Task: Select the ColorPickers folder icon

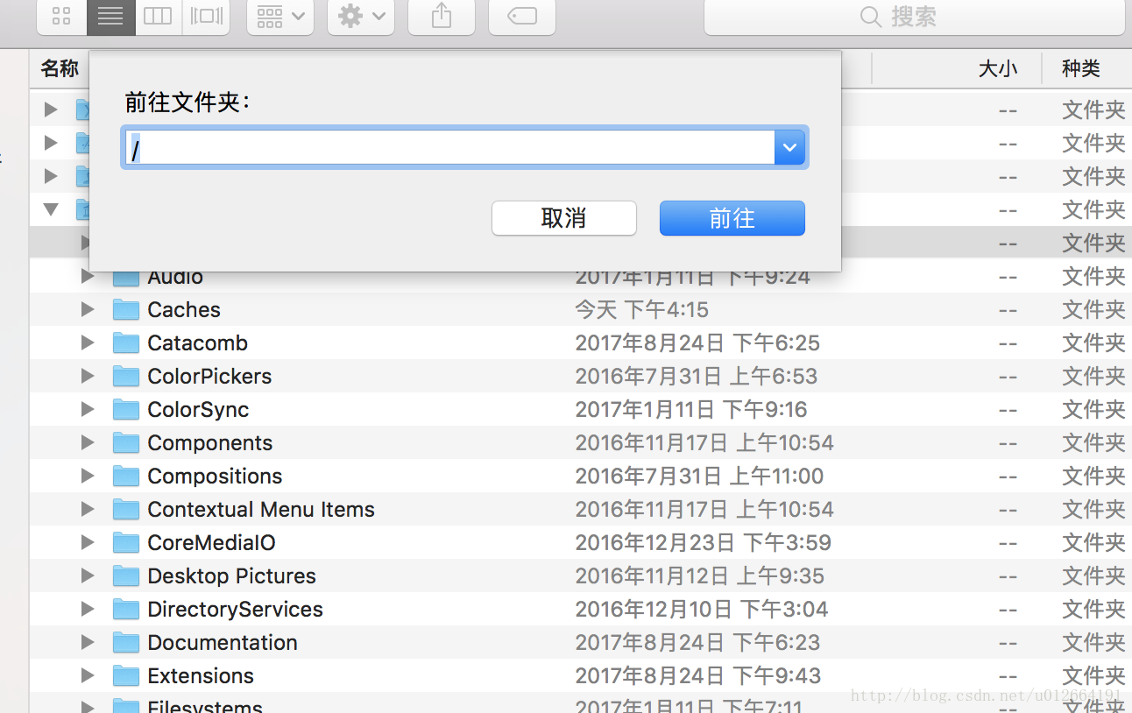Action: click(126, 376)
